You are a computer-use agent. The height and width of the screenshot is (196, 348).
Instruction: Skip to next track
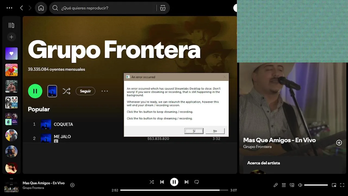[x=187, y=182]
